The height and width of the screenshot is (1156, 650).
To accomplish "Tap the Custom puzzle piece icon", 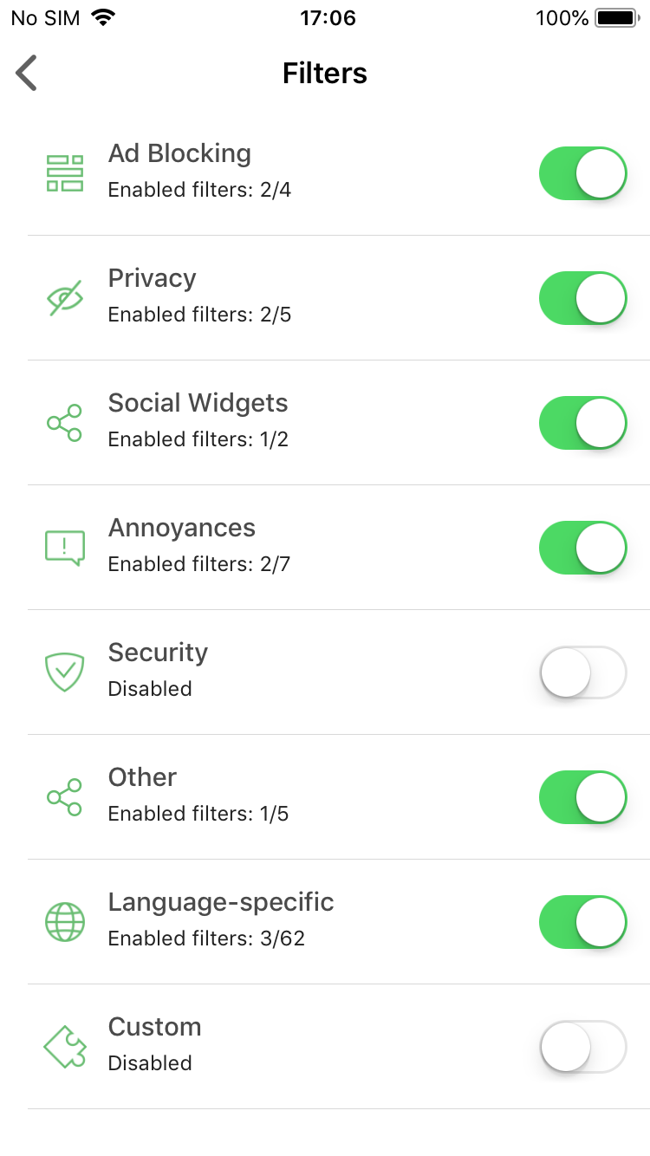I will (x=65, y=1047).
